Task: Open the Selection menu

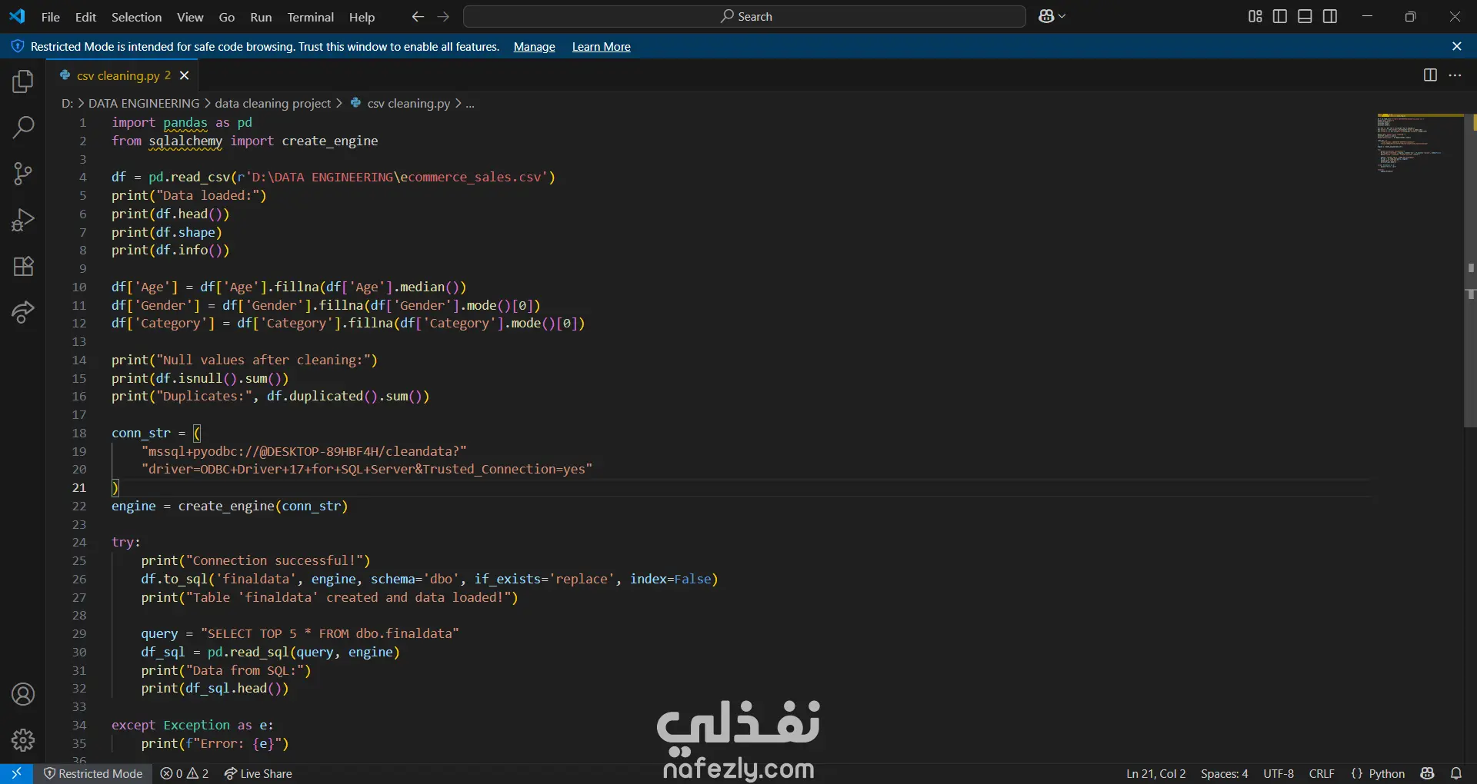Action: click(136, 17)
